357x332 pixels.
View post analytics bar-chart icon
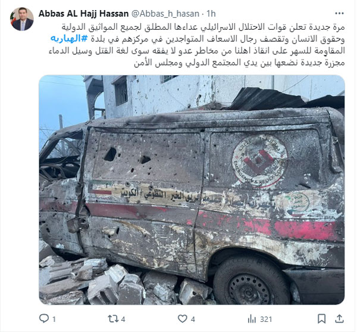tap(252, 319)
